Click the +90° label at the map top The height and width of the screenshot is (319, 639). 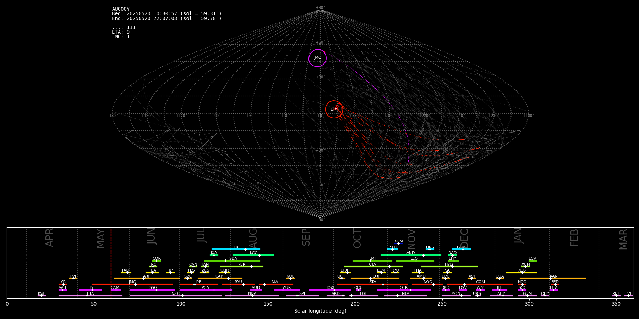pos(320,8)
